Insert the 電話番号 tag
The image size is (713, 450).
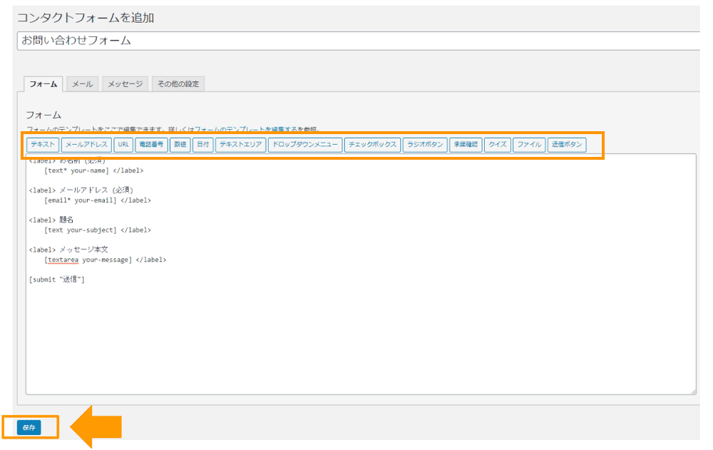[x=151, y=145]
